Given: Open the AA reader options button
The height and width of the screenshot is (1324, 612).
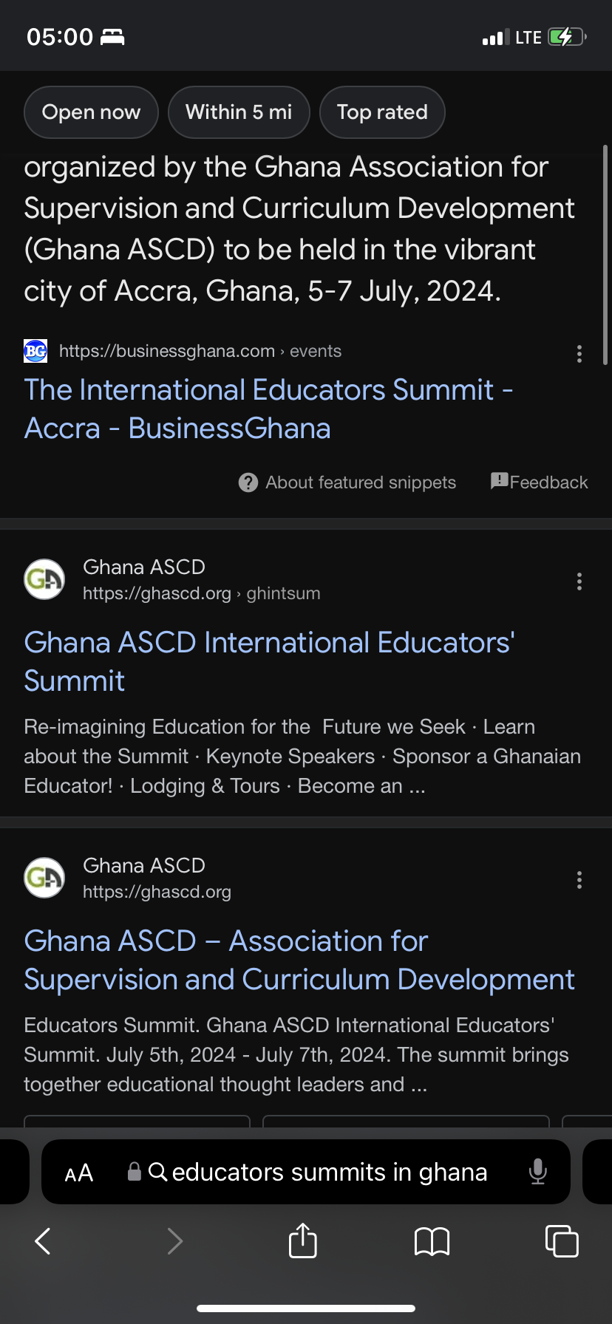Looking at the screenshot, I should 79,1173.
